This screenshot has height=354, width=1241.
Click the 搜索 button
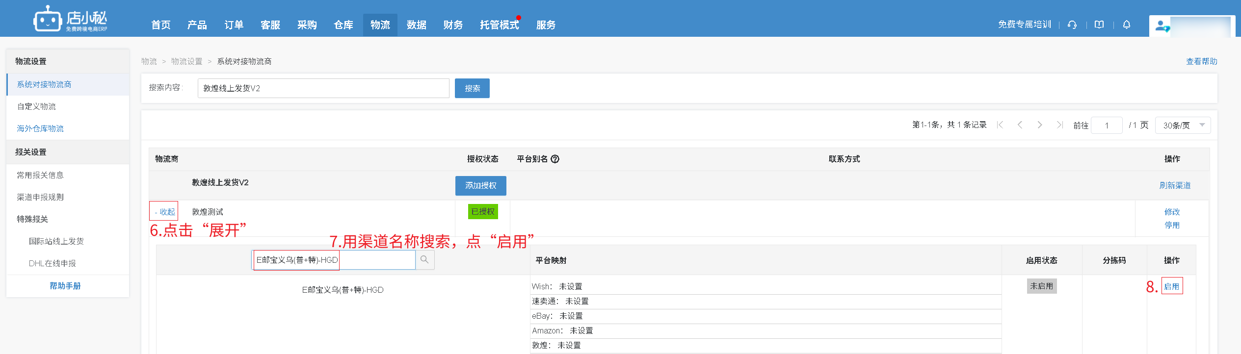click(472, 88)
